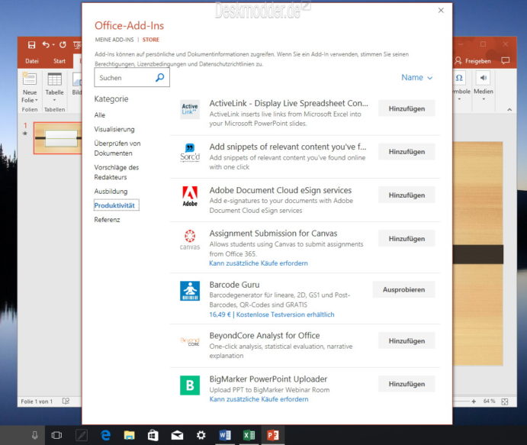Click the Save icon in PowerPoint toolbar

pos(31,45)
